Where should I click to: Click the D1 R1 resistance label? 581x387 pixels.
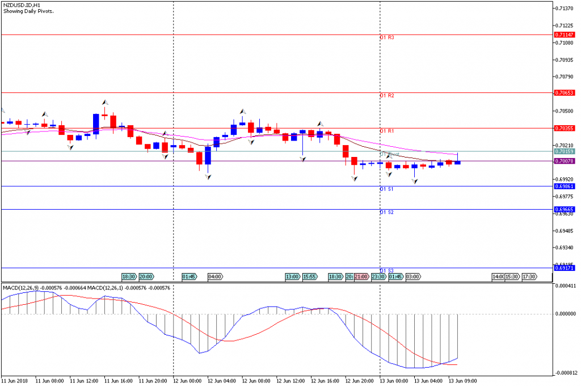pyautogui.click(x=387, y=131)
